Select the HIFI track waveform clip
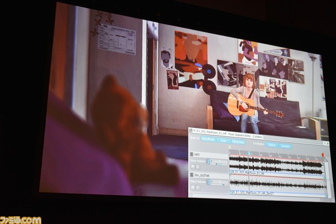 point(277,165)
